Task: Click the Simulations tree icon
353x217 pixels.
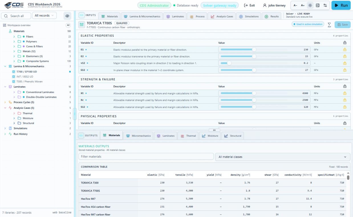Action: coord(10,128)
